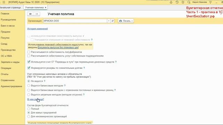This screenshot has height=125, width=223.
Task: Select the Учетная политика tab
Action: point(34,8)
